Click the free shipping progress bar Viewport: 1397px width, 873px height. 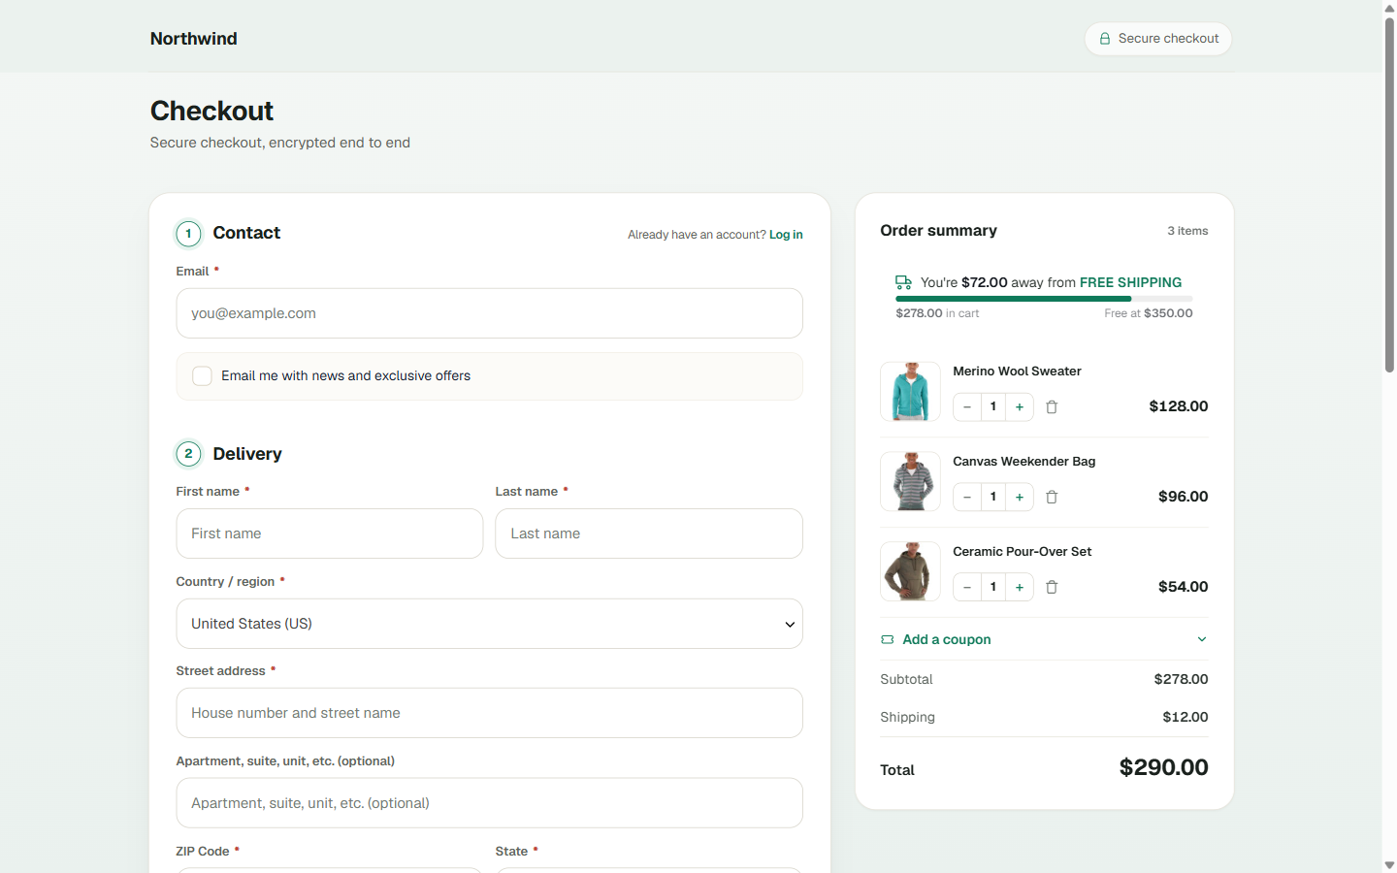click(x=1044, y=299)
